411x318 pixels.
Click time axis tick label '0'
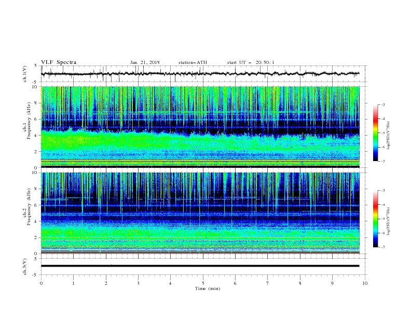tap(41, 283)
